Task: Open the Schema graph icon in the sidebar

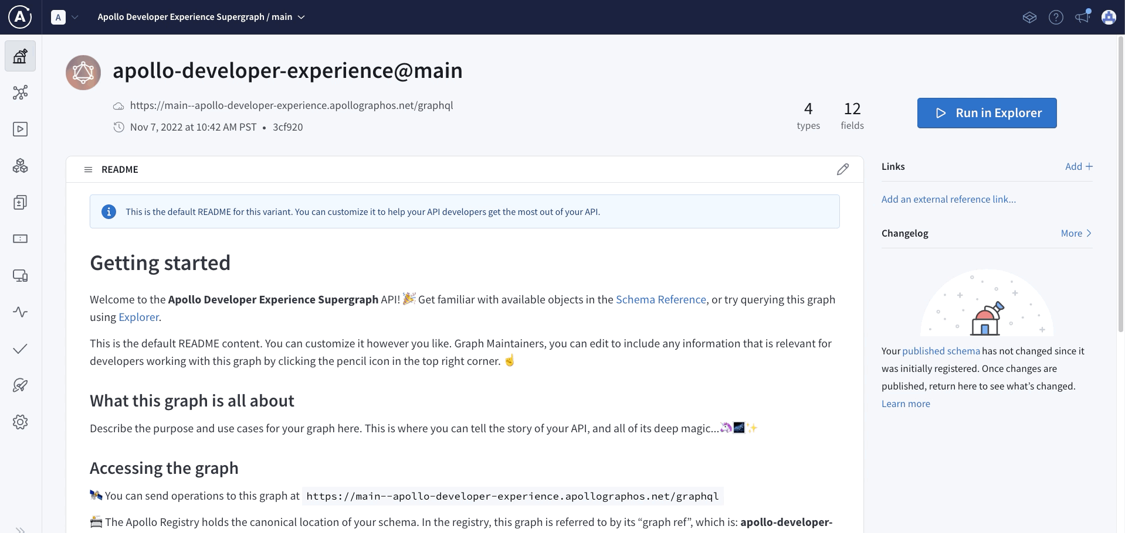Action: [x=20, y=93]
